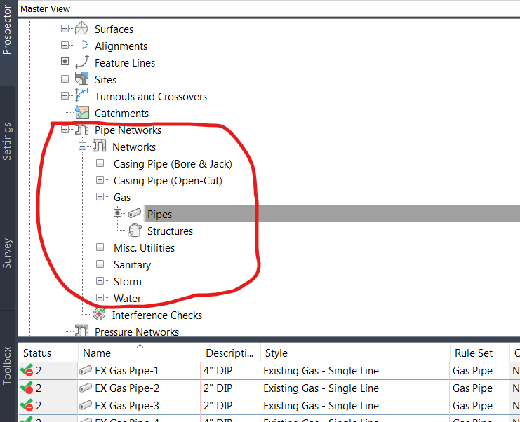Screen dimensions: 520x422
Task: Click status icon for EX Gas Pipe-2
Action: click(x=27, y=388)
